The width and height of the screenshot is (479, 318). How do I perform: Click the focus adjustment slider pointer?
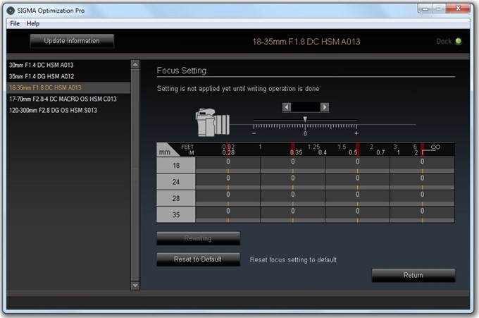(x=304, y=119)
